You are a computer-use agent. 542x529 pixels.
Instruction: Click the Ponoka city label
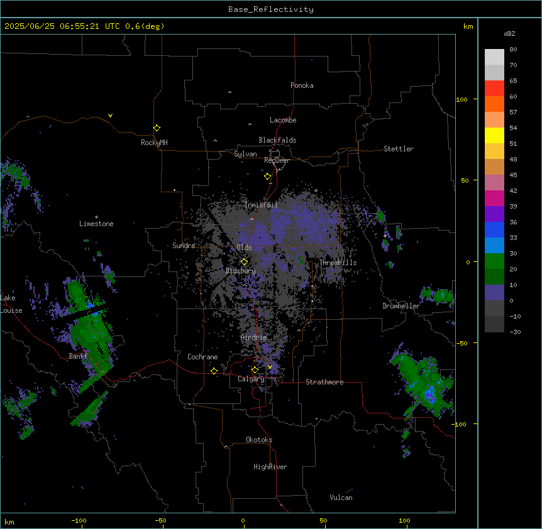302,85
